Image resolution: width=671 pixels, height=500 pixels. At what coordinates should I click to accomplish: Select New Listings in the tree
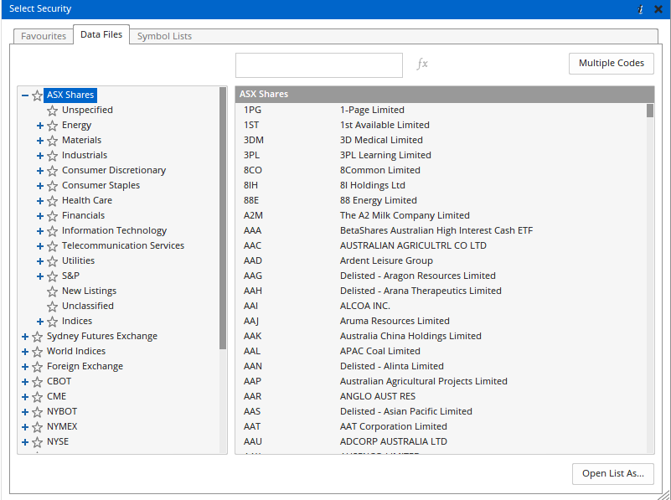tap(89, 291)
